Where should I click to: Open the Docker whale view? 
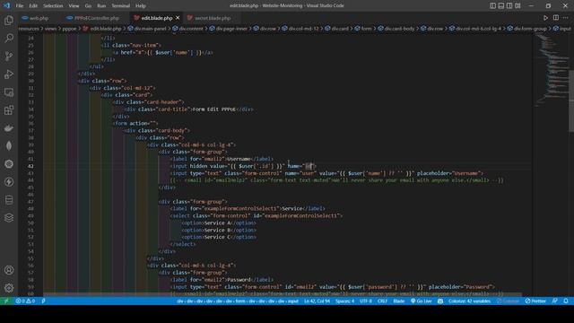tap(9, 128)
